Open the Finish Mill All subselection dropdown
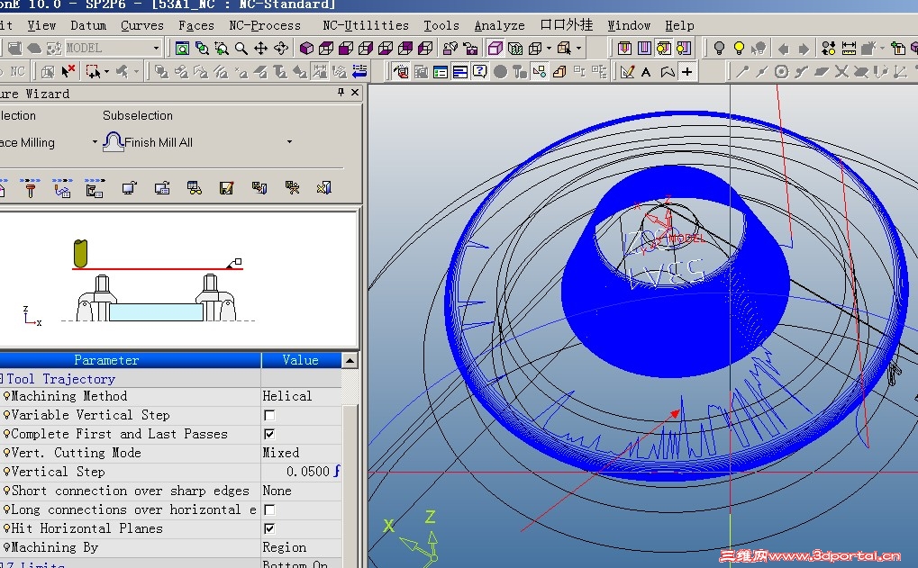The image size is (918, 568). click(x=289, y=142)
